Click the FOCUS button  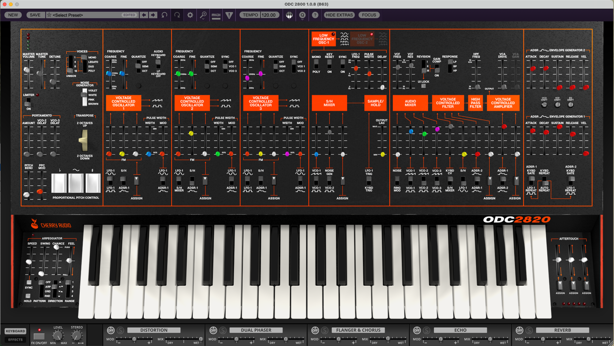tap(369, 15)
